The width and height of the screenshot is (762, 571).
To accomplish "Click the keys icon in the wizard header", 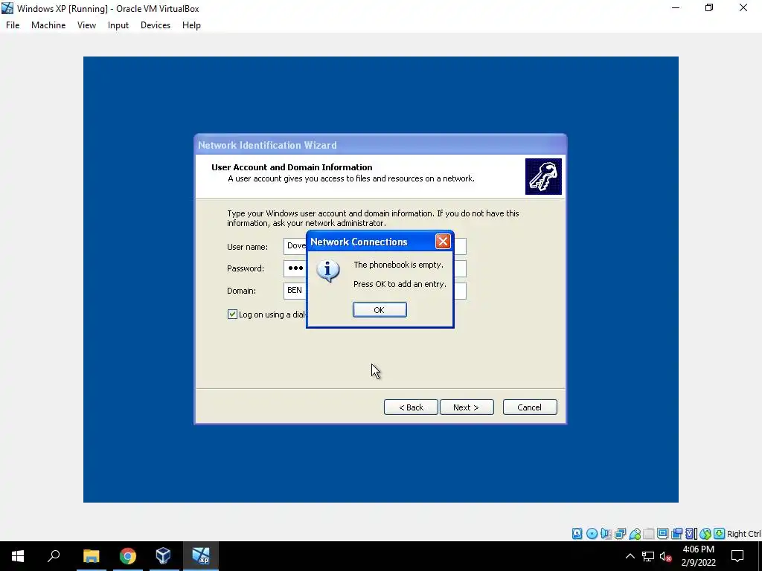I will 543,176.
